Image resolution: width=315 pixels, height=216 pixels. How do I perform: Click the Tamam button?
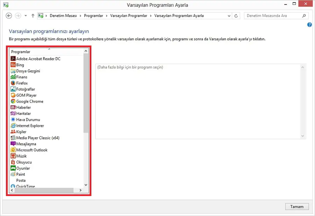297,207
